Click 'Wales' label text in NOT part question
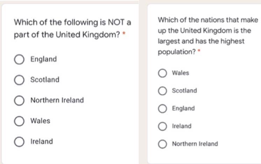The image size is (261, 164). point(40,121)
